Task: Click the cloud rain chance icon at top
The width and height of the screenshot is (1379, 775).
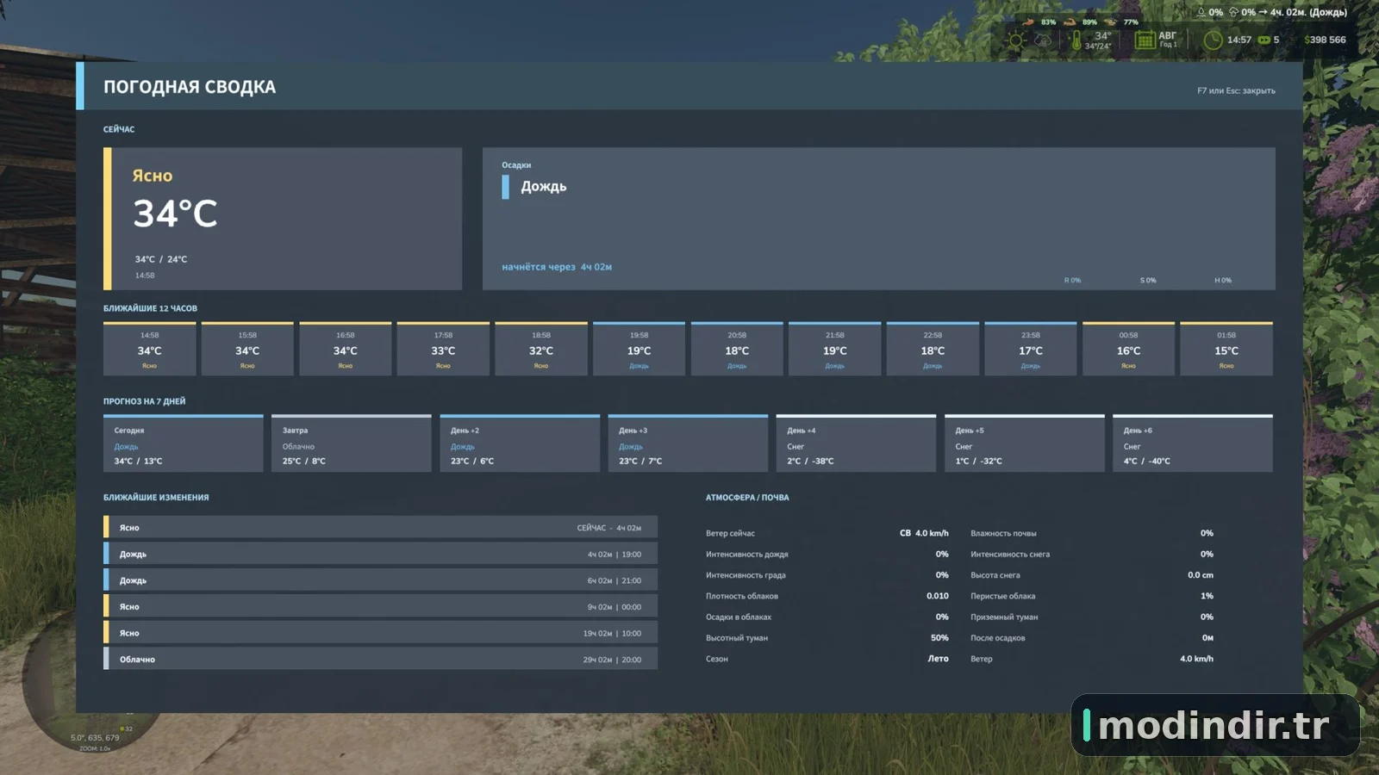Action: 1233,12
